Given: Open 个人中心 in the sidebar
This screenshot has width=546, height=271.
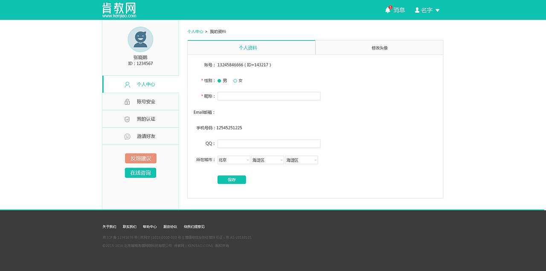Looking at the screenshot, I should [x=140, y=84].
